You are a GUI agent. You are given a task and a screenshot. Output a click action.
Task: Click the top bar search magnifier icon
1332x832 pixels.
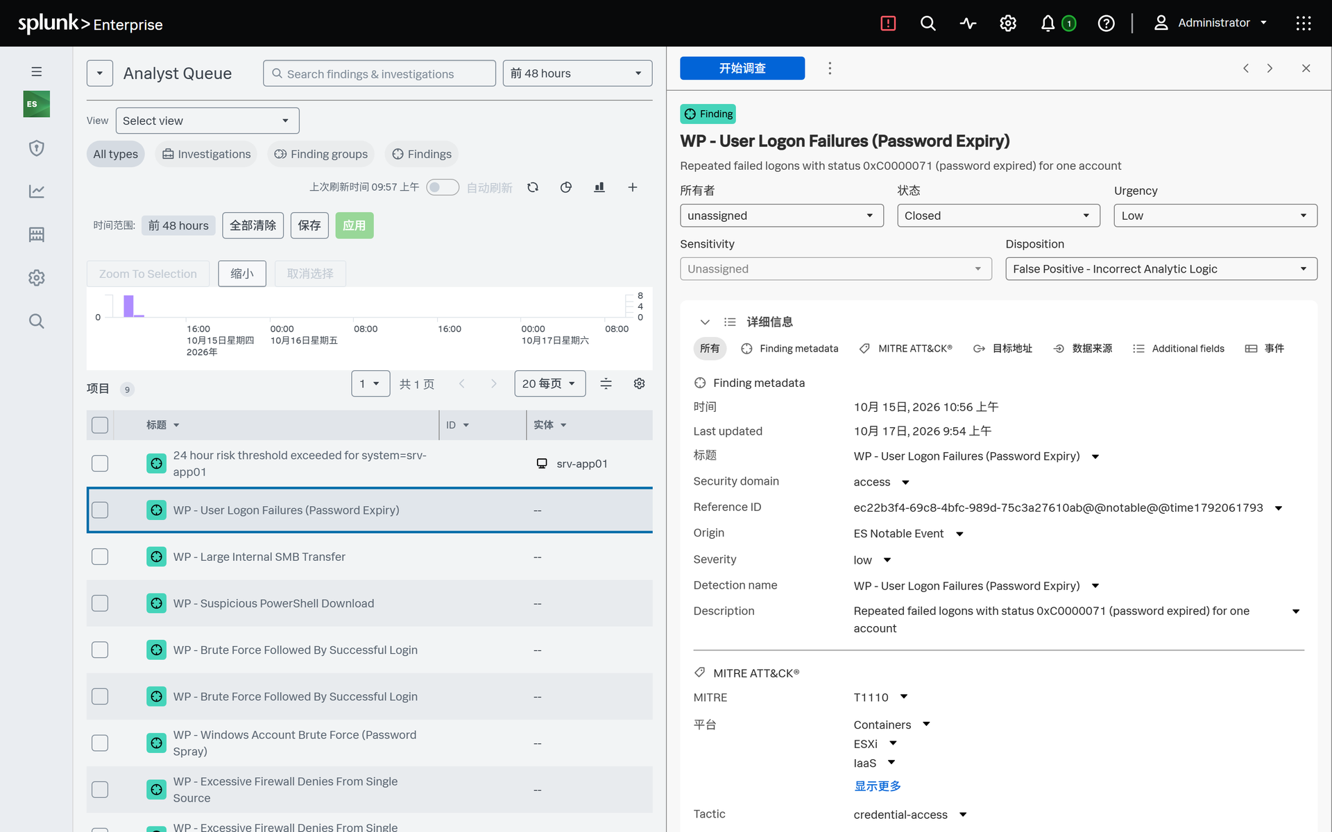(928, 24)
